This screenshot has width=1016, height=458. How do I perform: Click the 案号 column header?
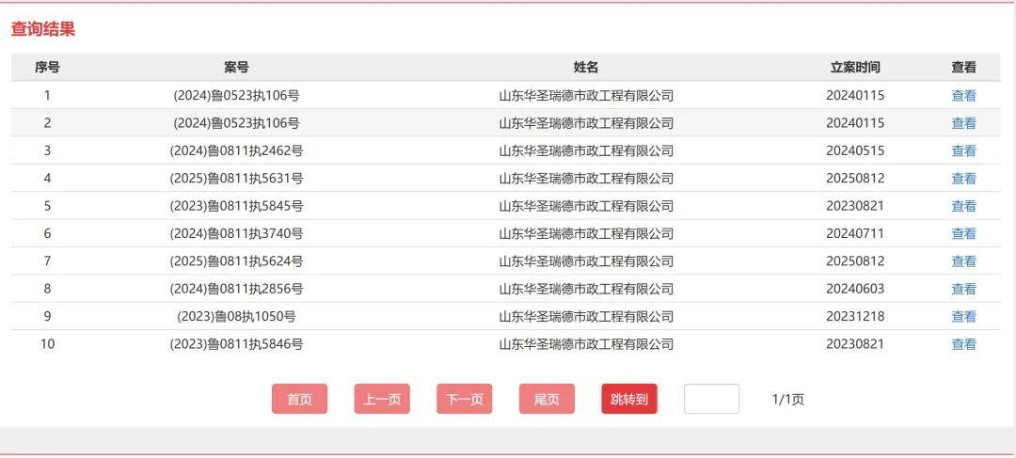[236, 68]
